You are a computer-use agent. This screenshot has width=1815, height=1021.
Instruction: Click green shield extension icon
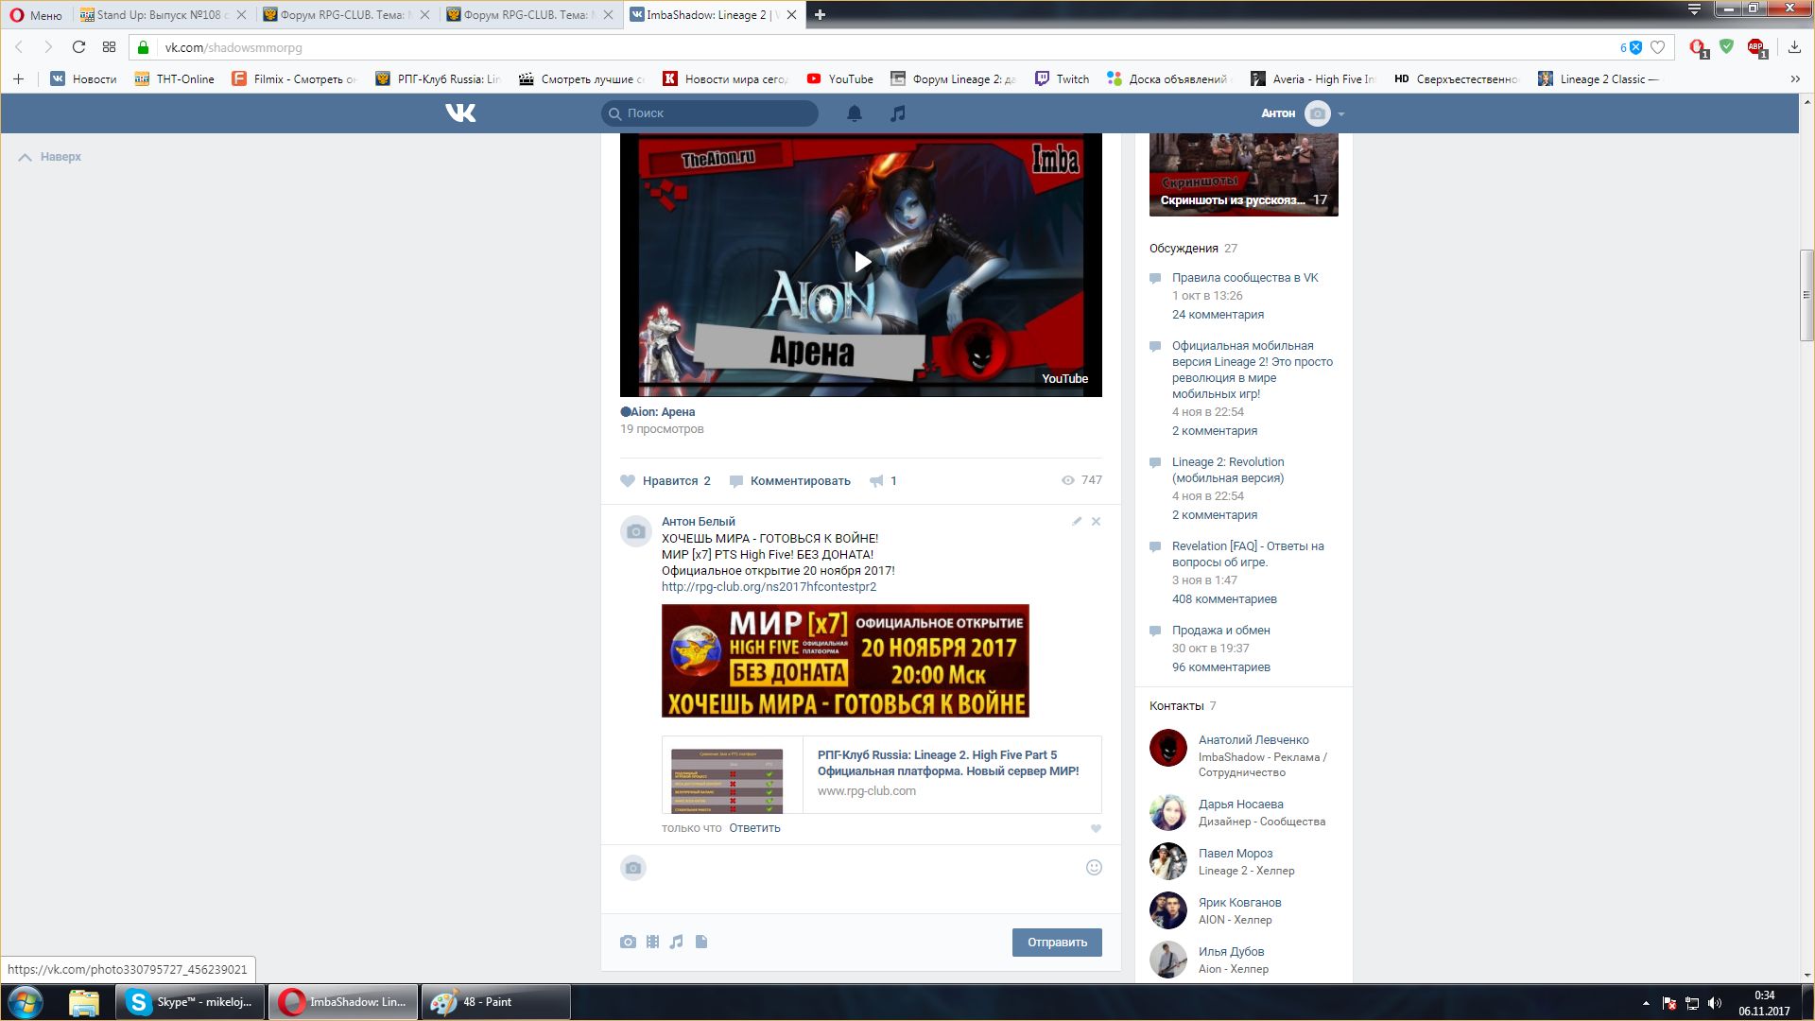[x=1727, y=46]
